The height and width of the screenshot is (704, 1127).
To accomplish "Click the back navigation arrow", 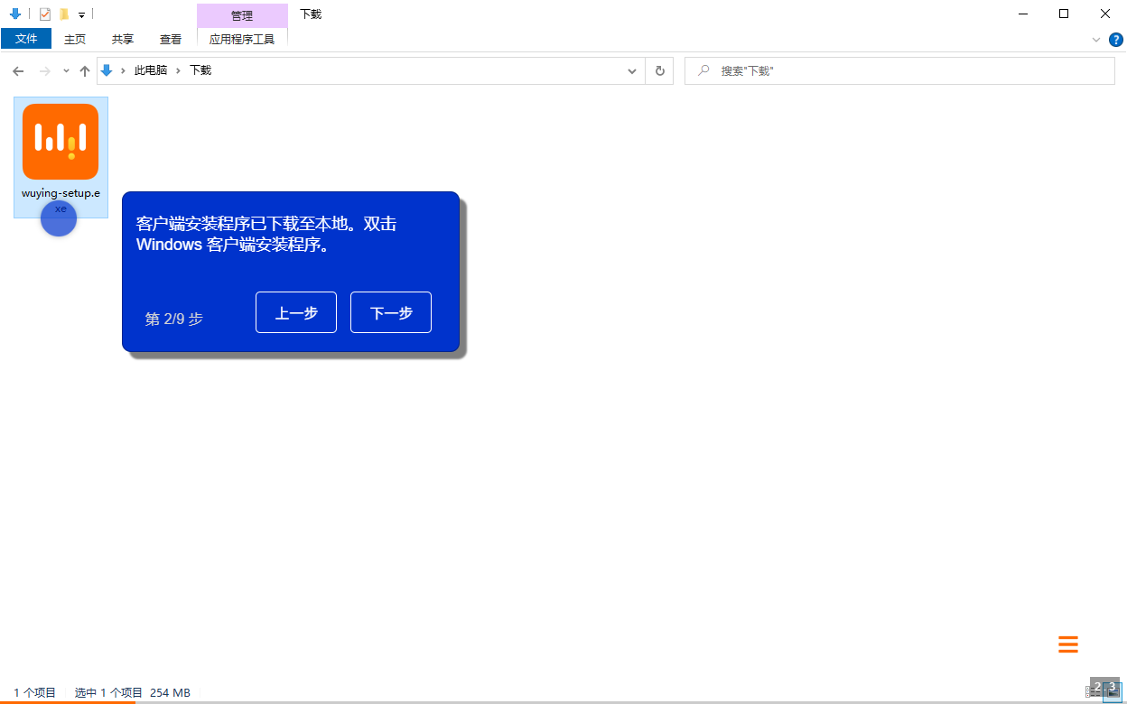I will pyautogui.click(x=18, y=70).
